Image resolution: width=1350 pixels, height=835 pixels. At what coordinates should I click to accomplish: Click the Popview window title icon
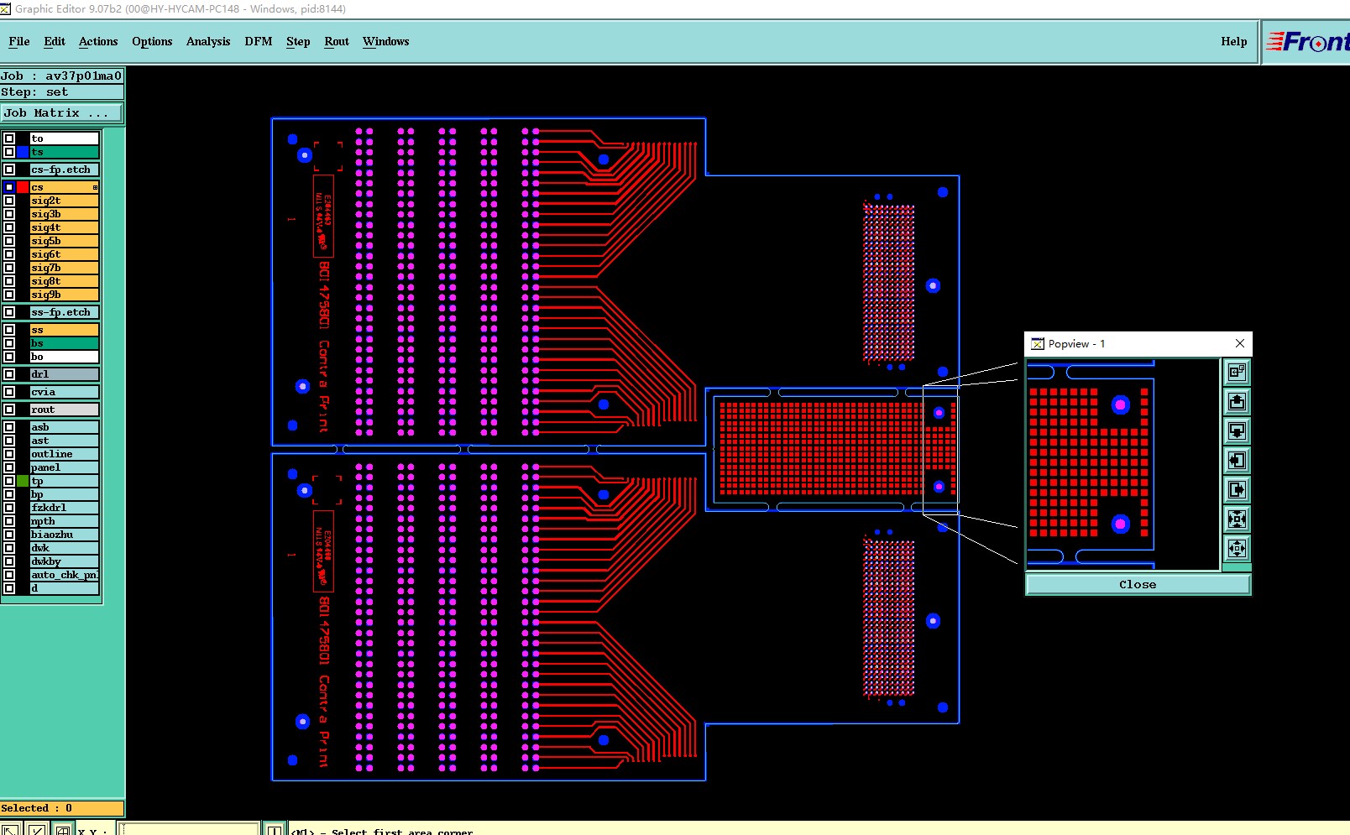coord(1038,343)
